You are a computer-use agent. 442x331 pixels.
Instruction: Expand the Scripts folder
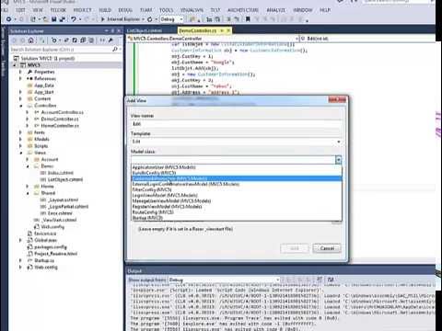20,146
